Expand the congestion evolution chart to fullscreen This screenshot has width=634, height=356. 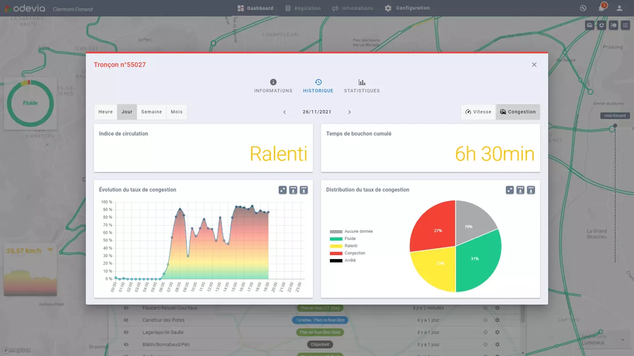282,190
